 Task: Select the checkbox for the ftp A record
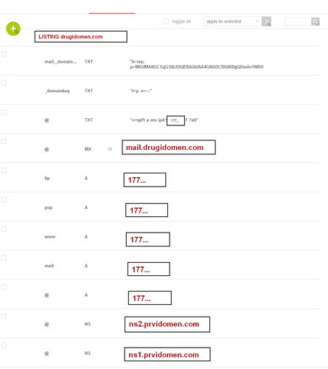click(4, 170)
